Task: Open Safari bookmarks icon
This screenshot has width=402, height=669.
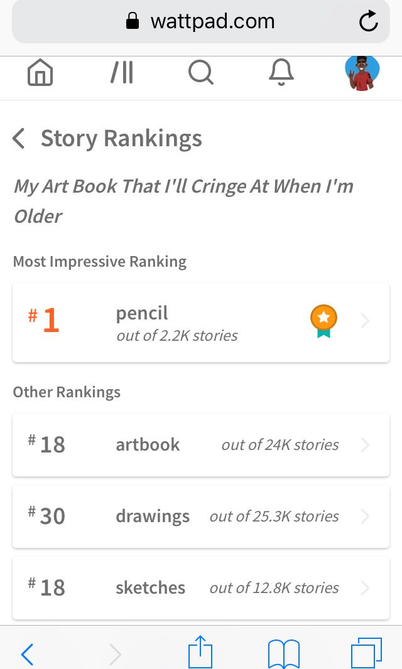Action: [284, 653]
